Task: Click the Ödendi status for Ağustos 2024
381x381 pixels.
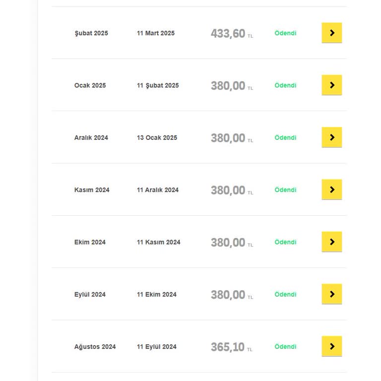Action: [285, 346]
